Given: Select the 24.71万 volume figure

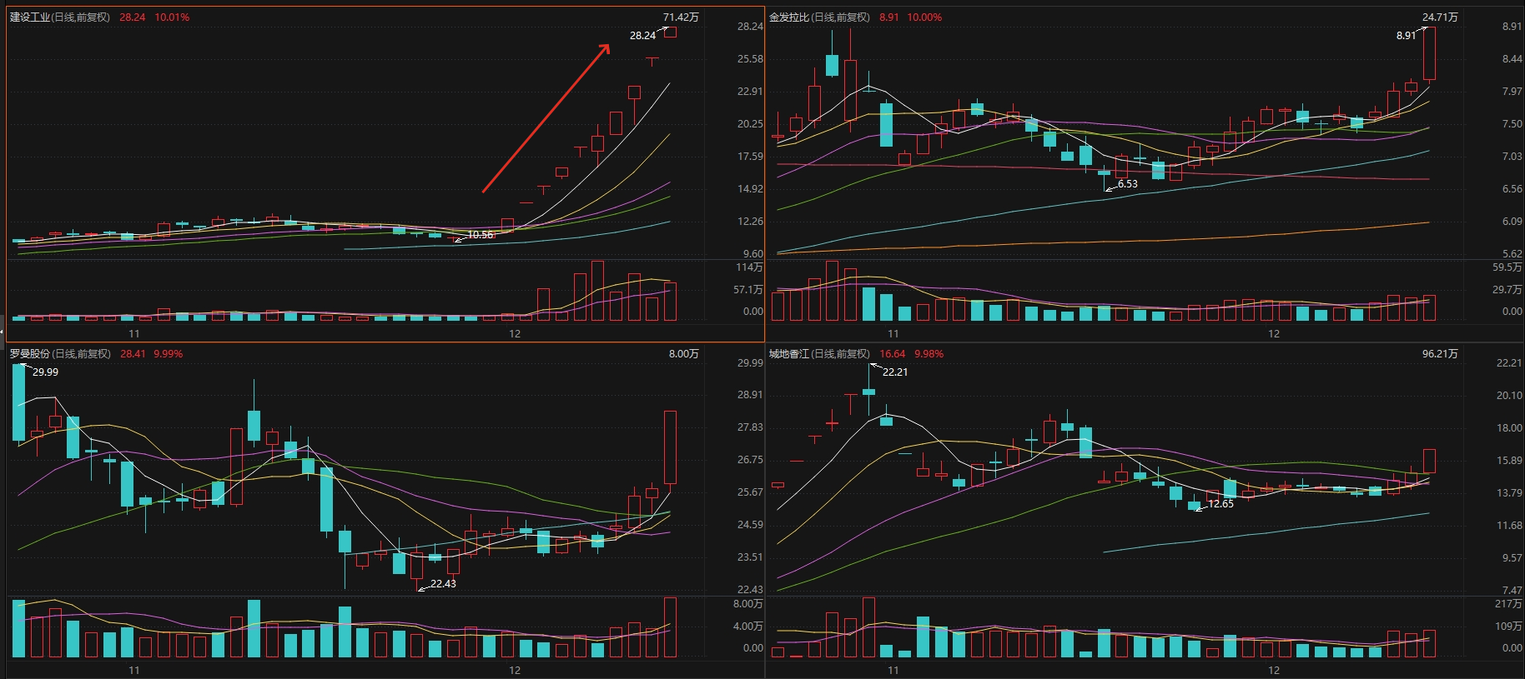Looking at the screenshot, I should tap(1440, 17).
